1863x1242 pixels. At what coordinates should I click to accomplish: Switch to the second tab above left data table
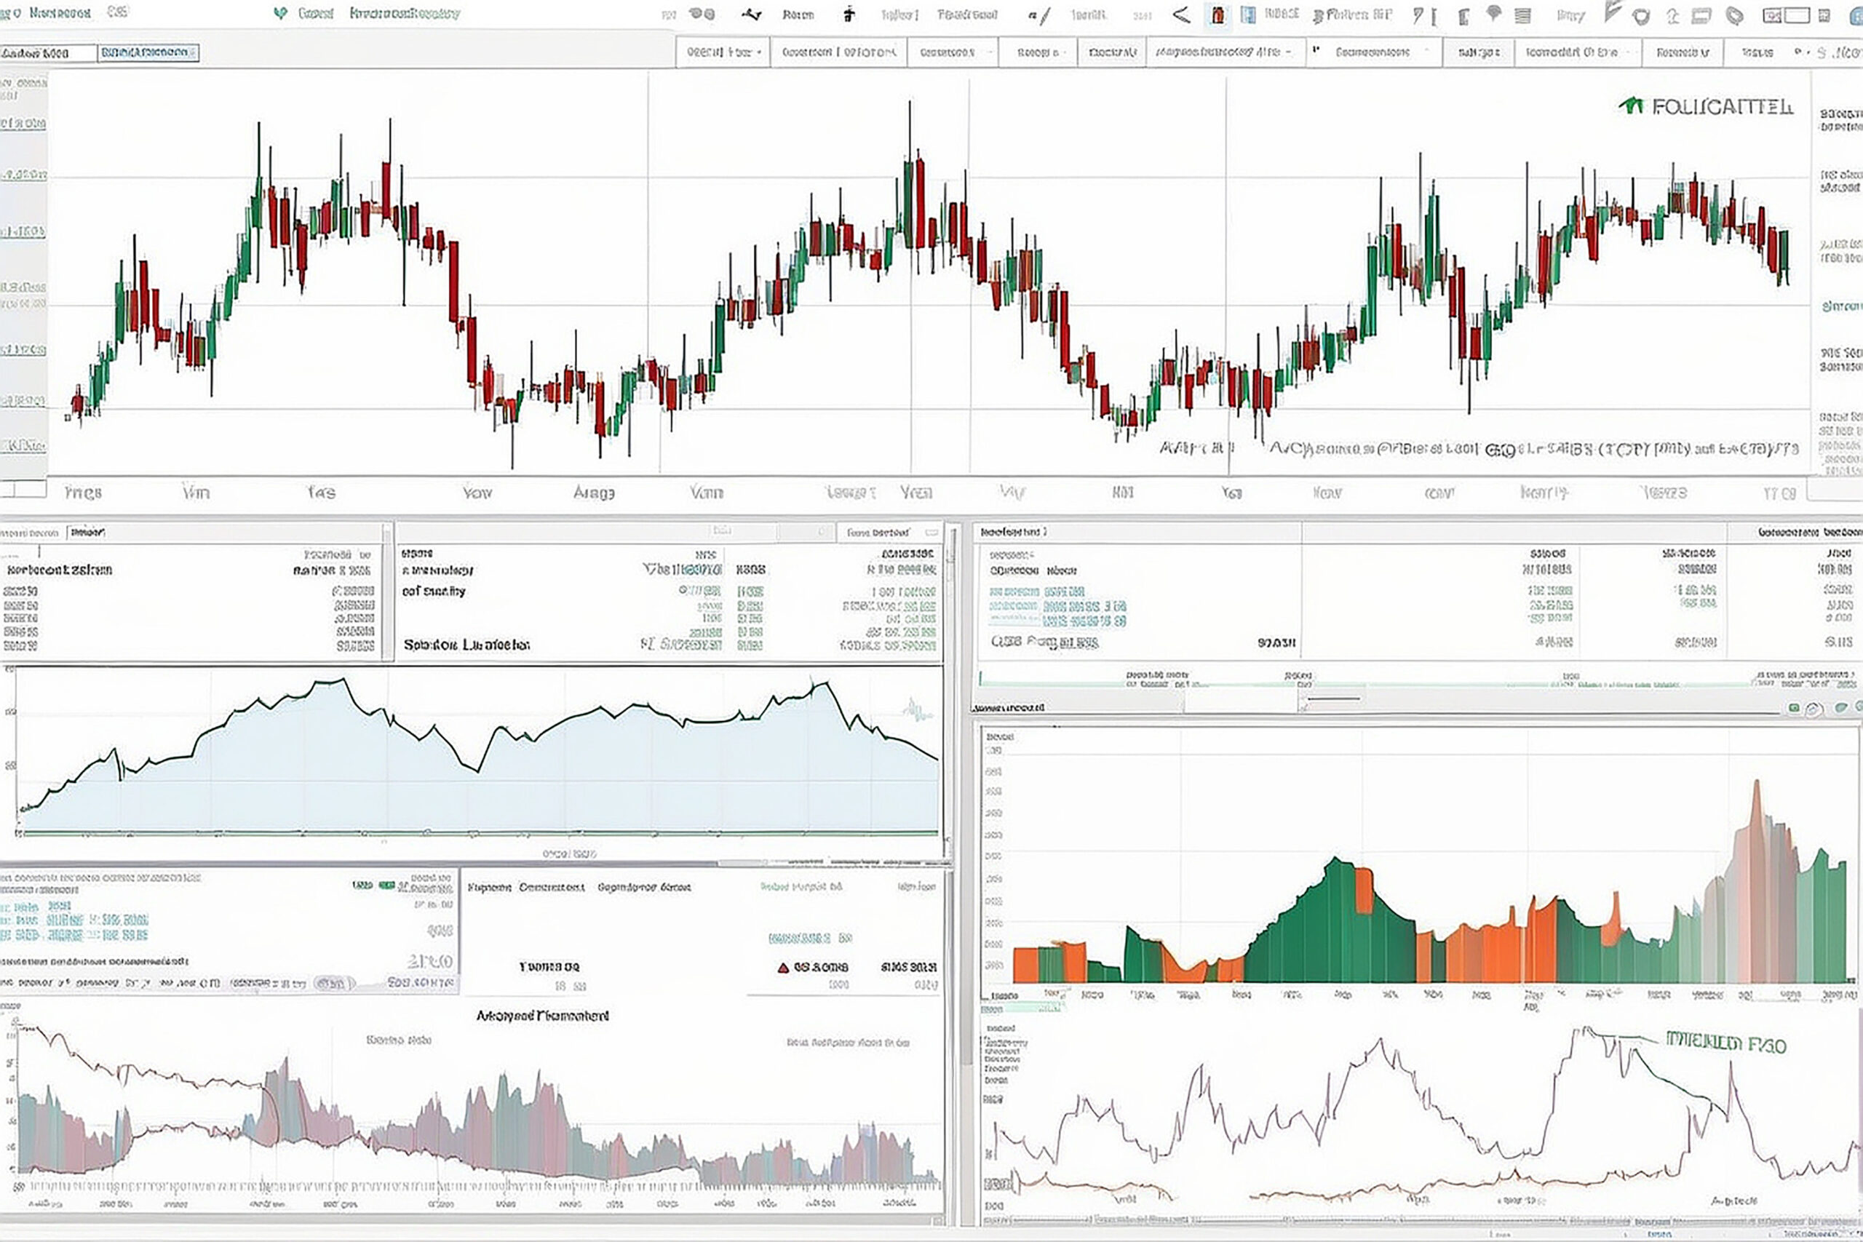pyautogui.click(x=87, y=533)
